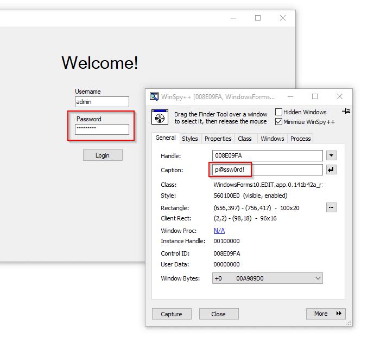Enable the Hidden Windows checkbox
Image resolution: width=374 pixels, height=339 pixels.
278,112
